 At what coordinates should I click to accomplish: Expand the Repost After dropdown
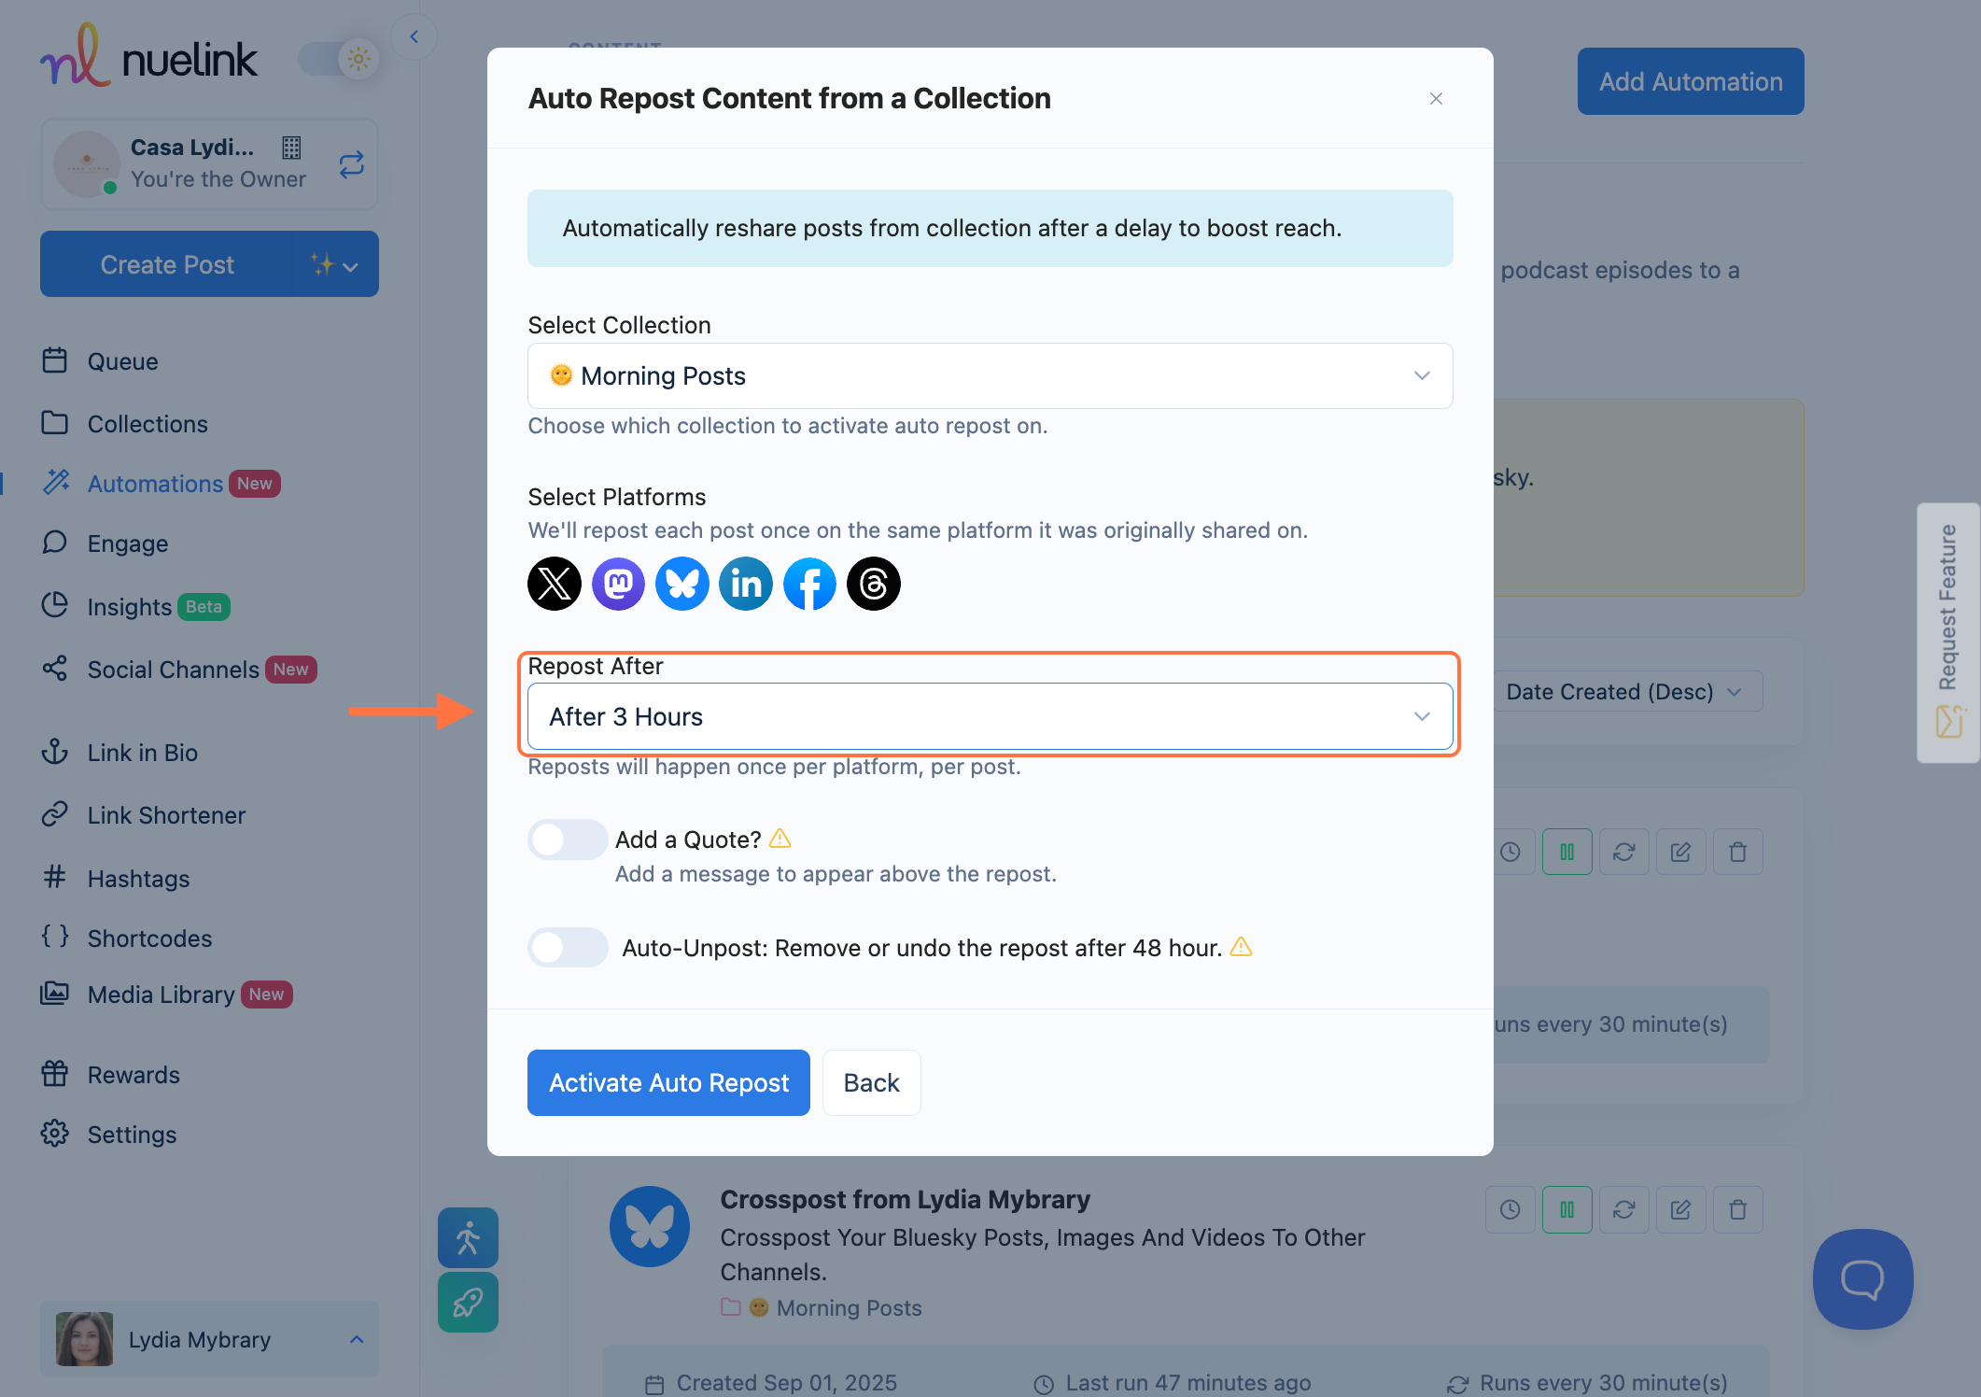(990, 717)
